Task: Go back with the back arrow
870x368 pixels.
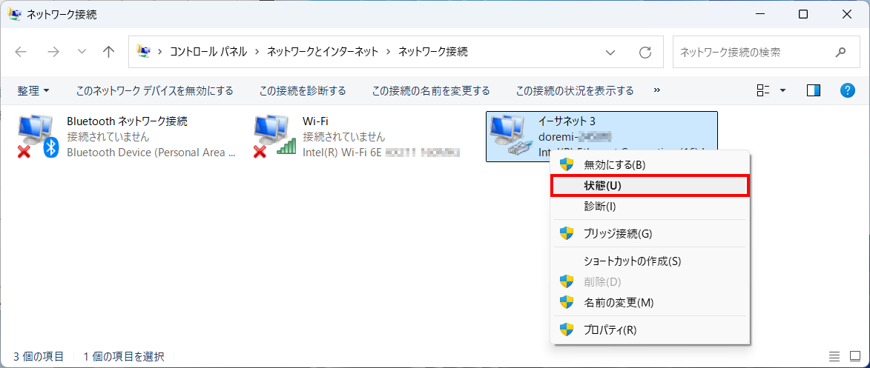Action: click(x=21, y=52)
